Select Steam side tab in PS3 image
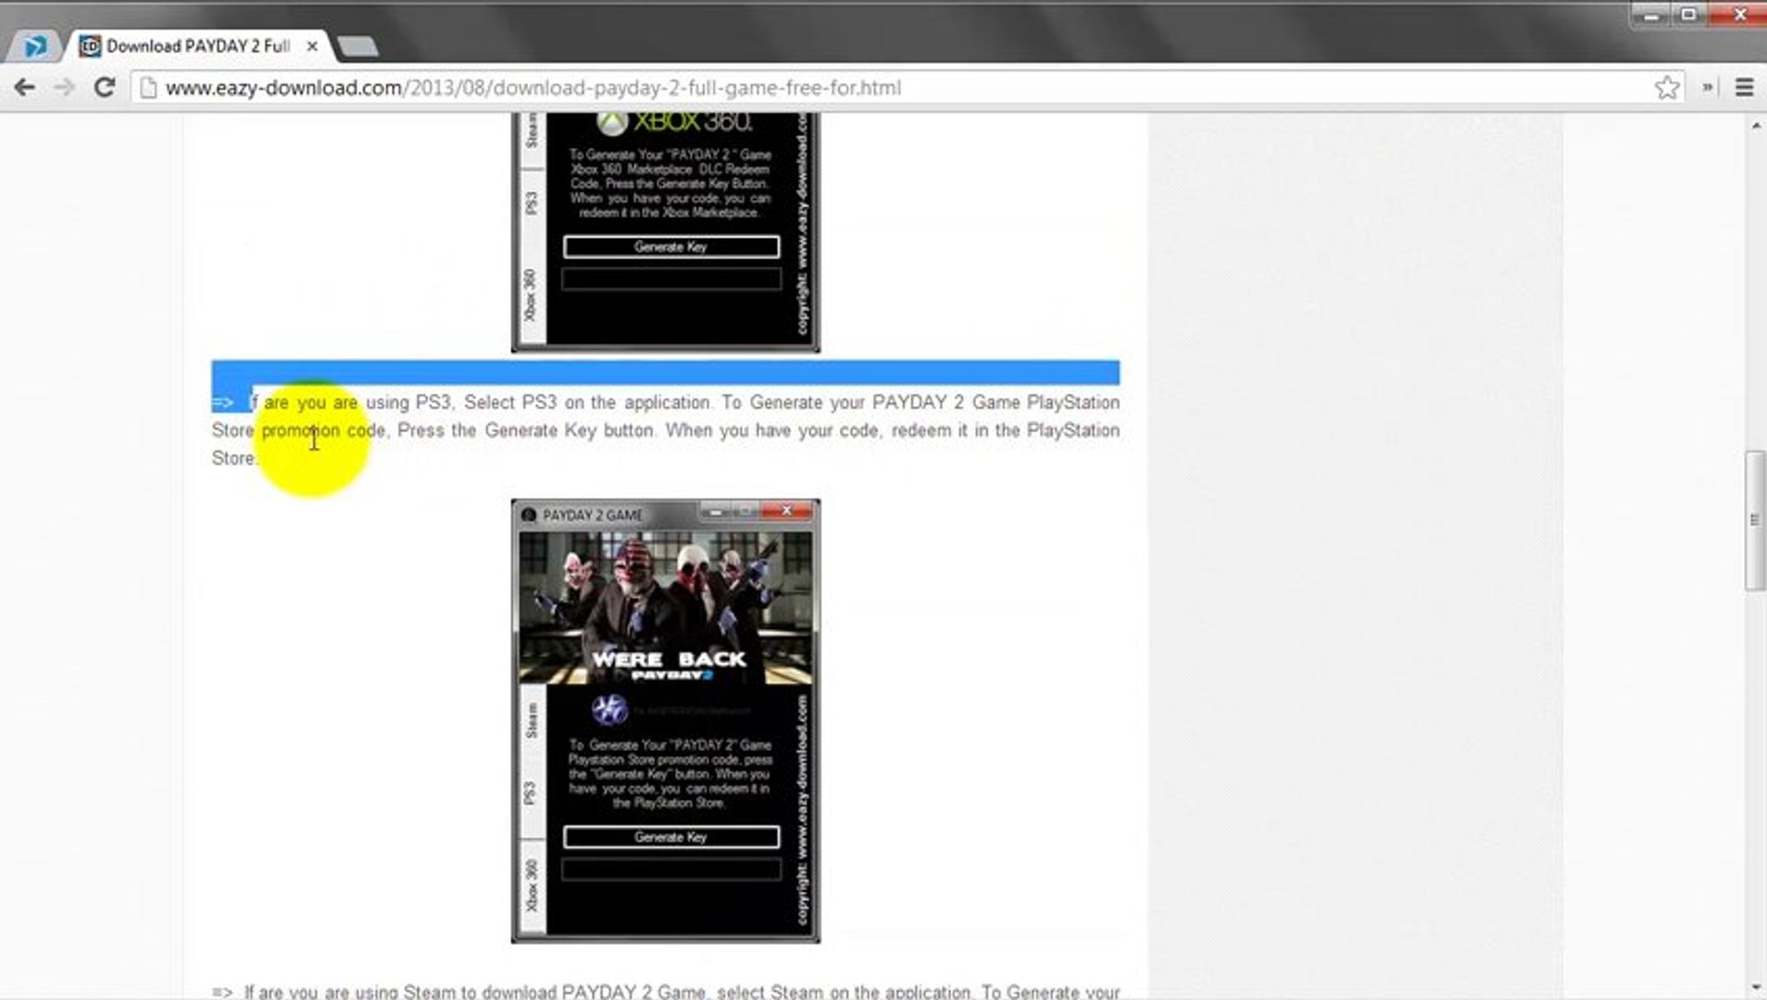Screen dimensions: 1767x1000 coord(532,720)
